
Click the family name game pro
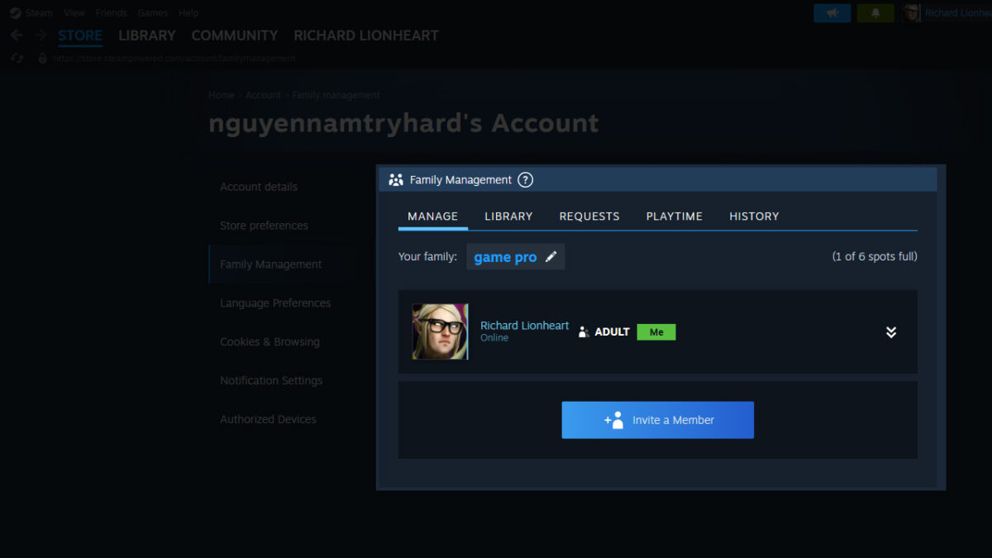click(x=505, y=257)
